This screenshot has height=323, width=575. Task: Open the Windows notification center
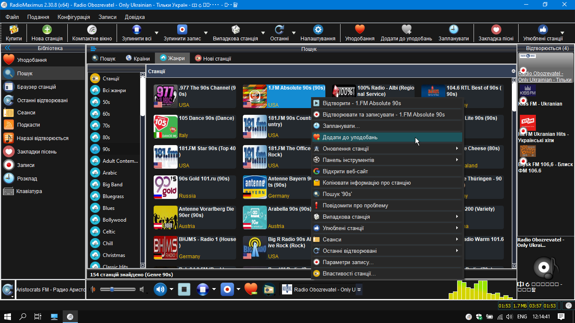(561, 317)
